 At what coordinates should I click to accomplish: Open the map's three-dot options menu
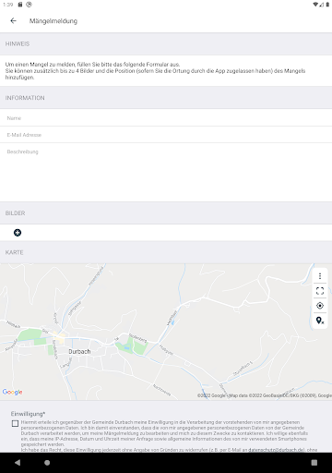click(320, 276)
